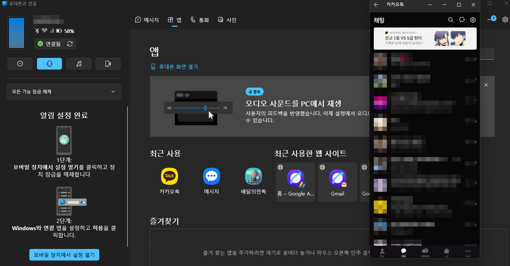Launch 배달의민족 from recent apps
This screenshot has height=266, width=510.
point(254,181)
